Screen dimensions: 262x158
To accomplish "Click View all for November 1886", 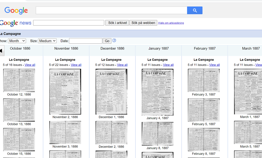I will click(76, 65).
